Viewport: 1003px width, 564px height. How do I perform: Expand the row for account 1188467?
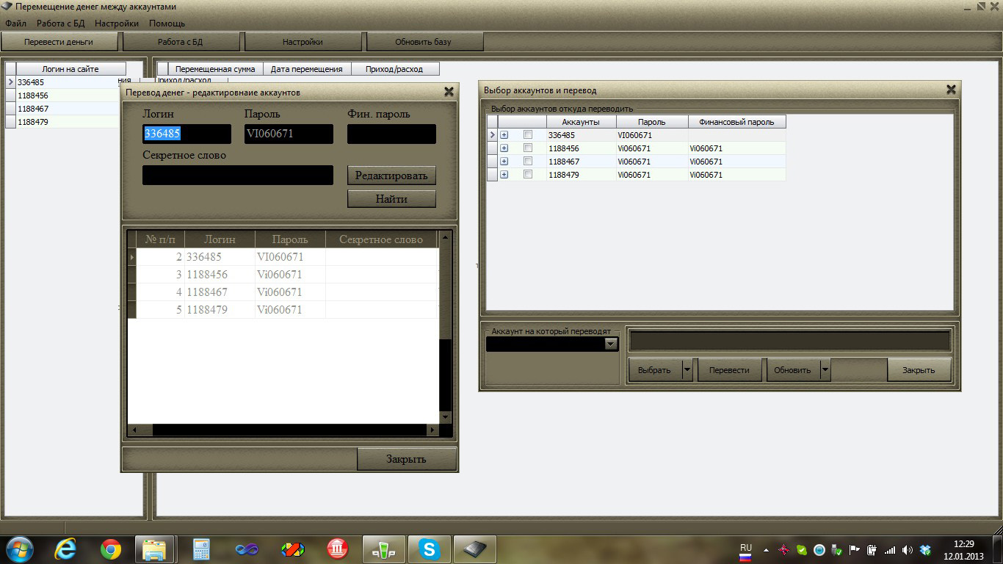pos(504,162)
